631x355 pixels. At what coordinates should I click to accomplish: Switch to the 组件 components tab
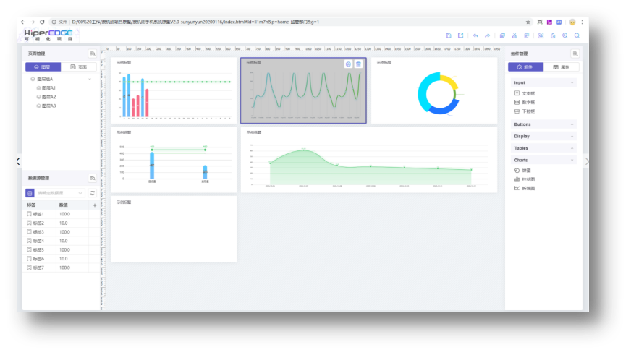coord(525,67)
